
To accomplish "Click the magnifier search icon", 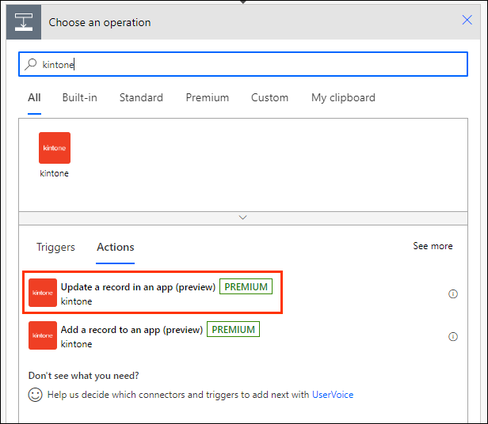I will coord(31,65).
